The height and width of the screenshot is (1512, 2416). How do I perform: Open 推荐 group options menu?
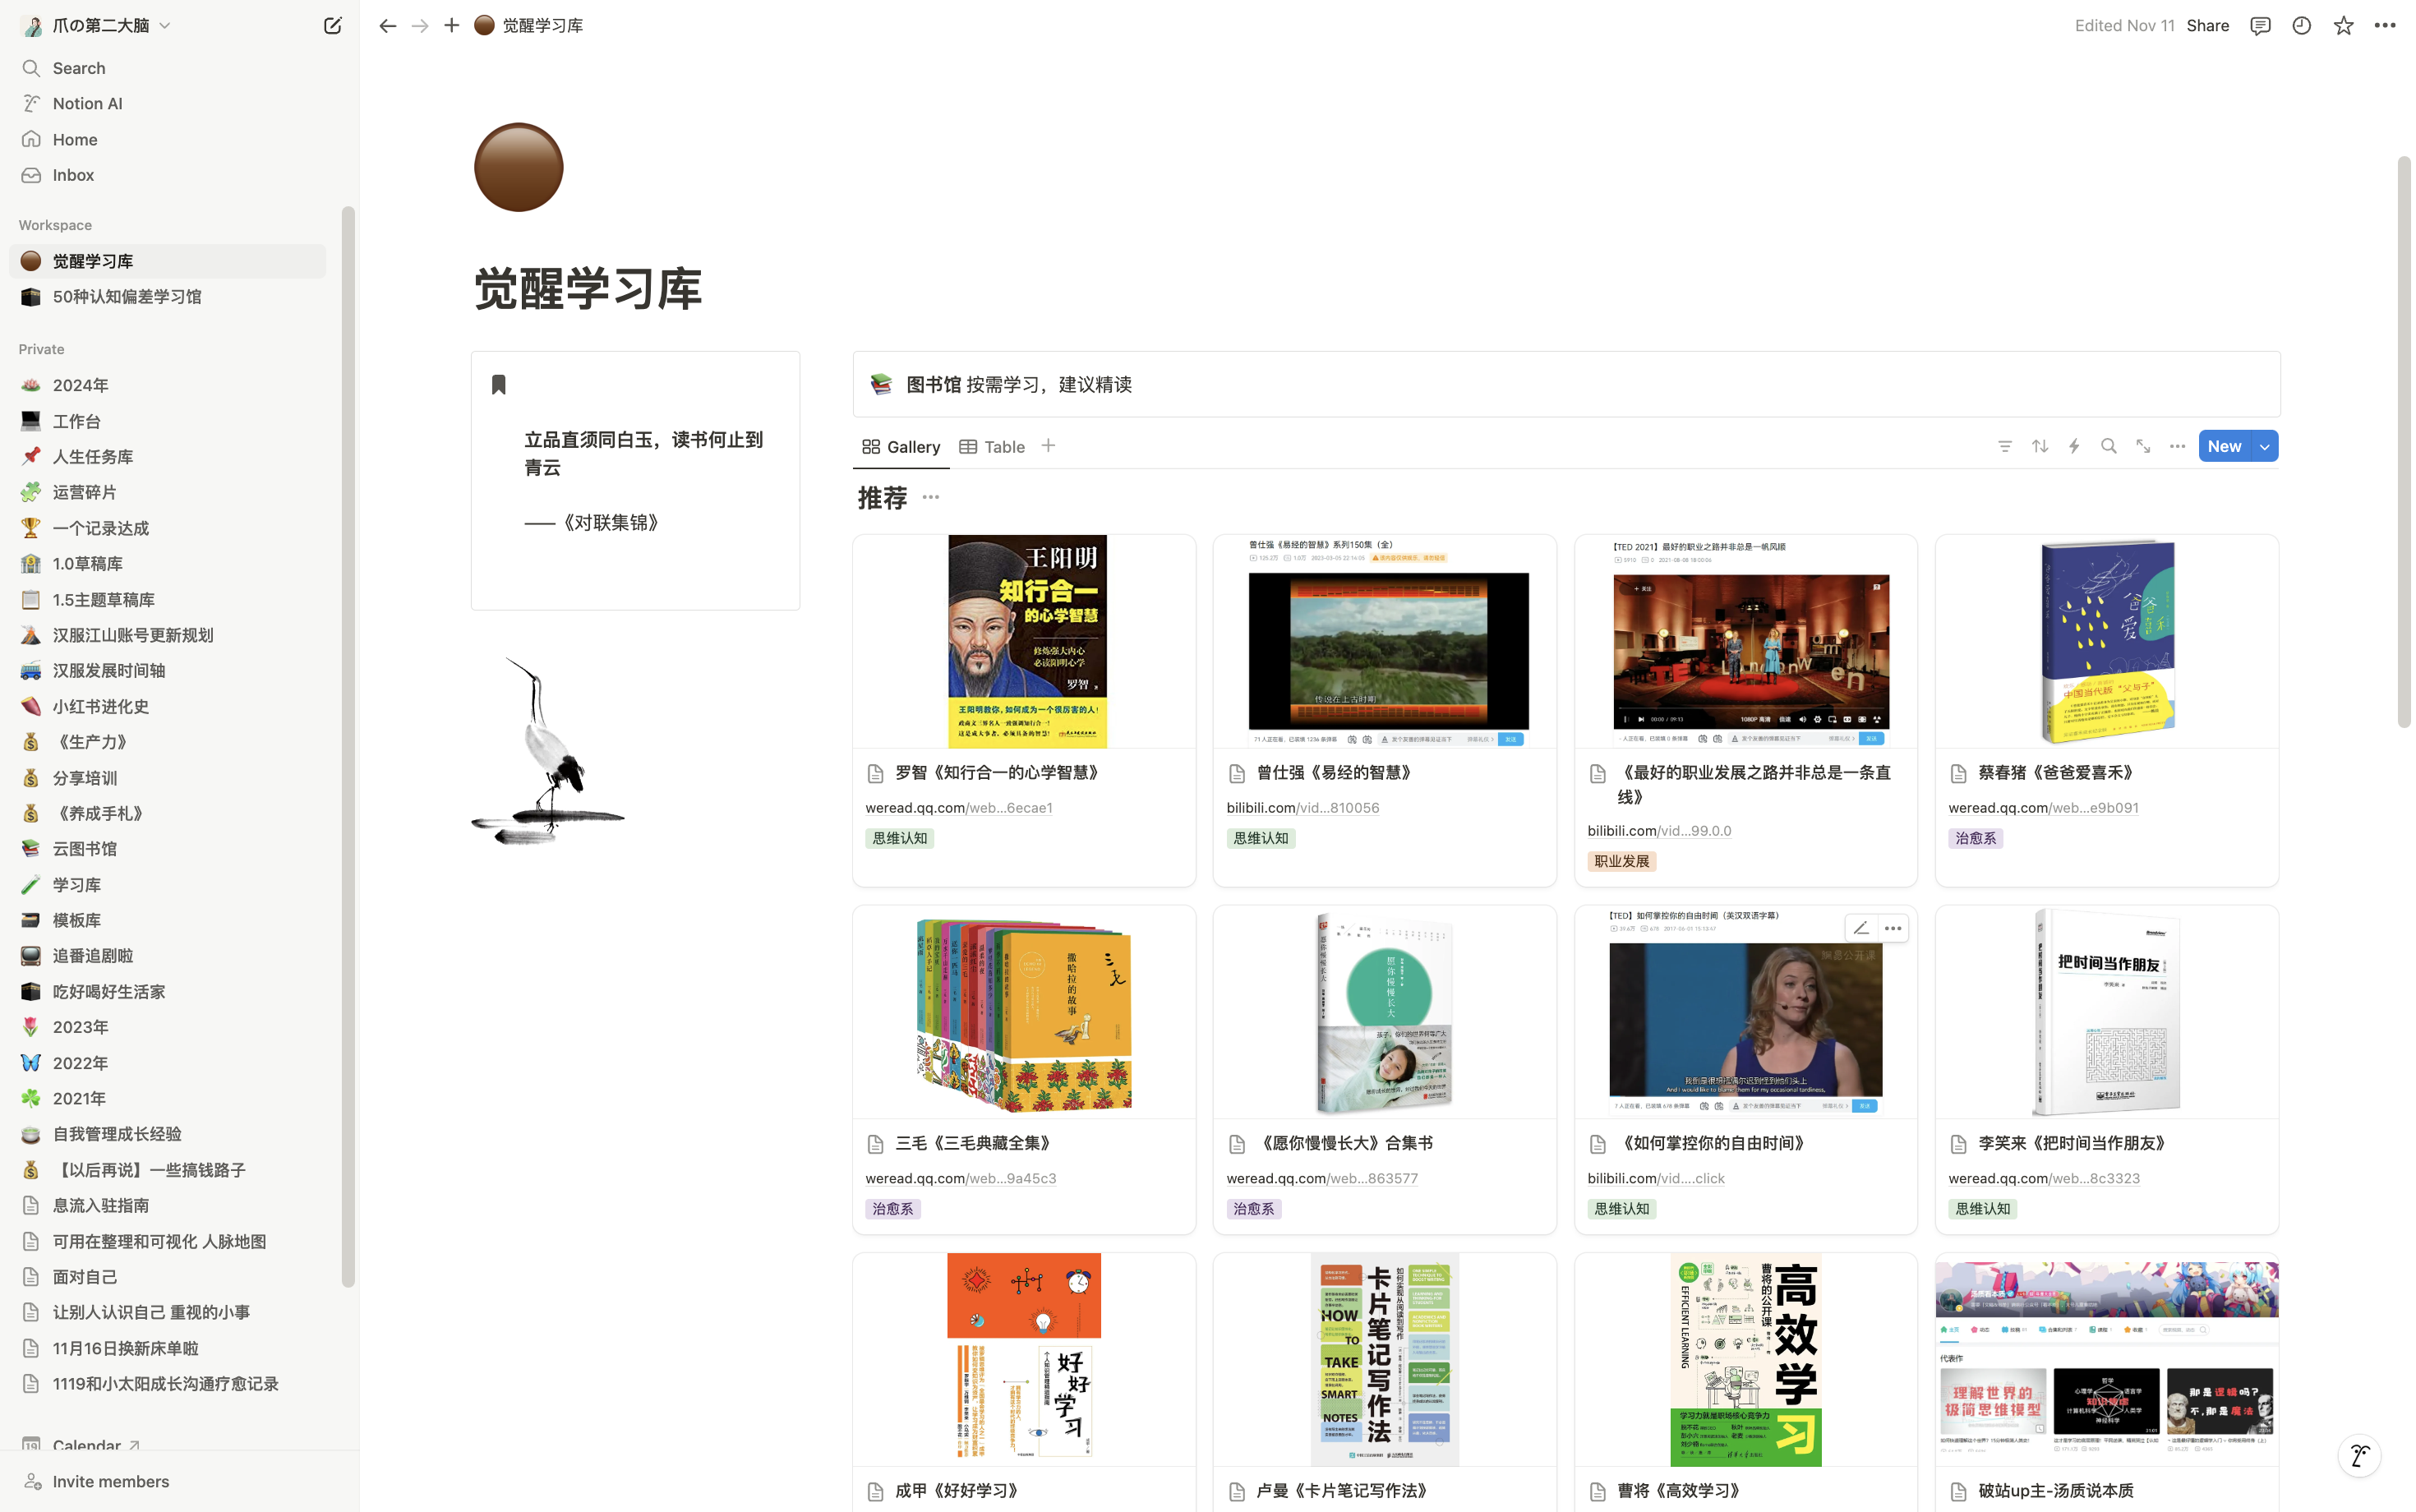930,497
